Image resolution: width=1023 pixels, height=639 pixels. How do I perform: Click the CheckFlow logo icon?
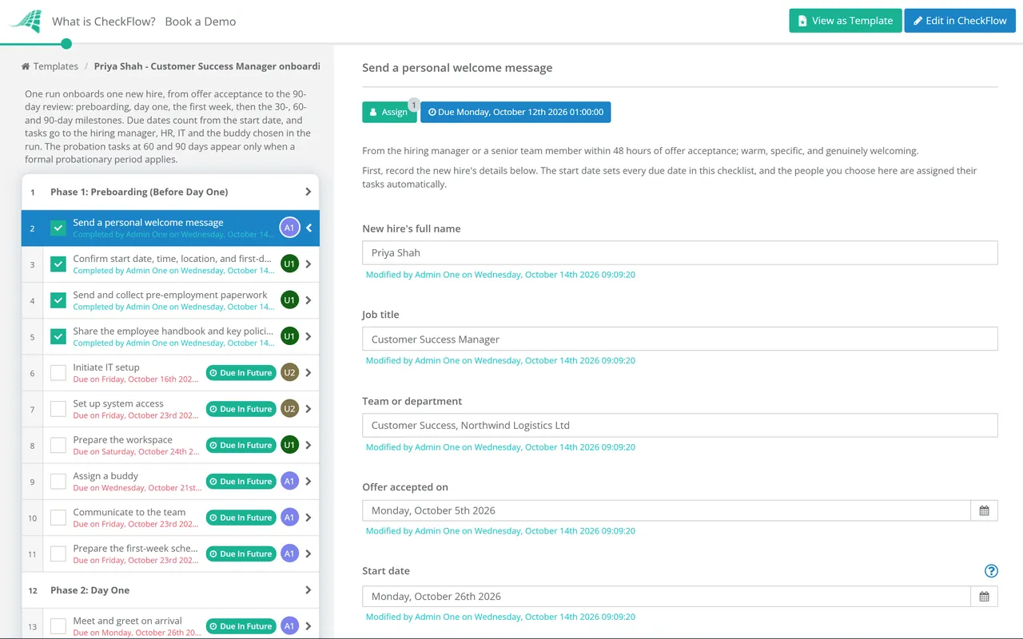(x=25, y=22)
